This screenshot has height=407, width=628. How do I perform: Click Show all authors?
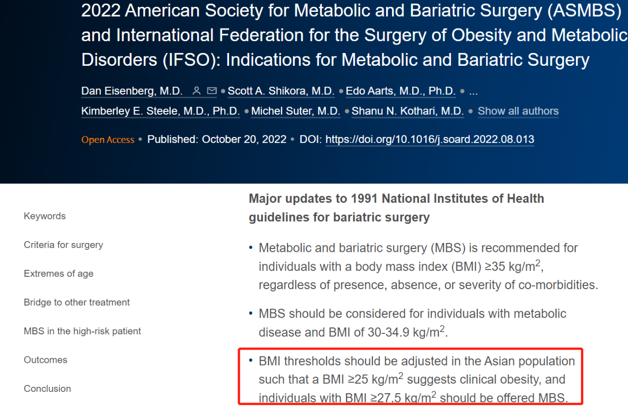(x=518, y=111)
